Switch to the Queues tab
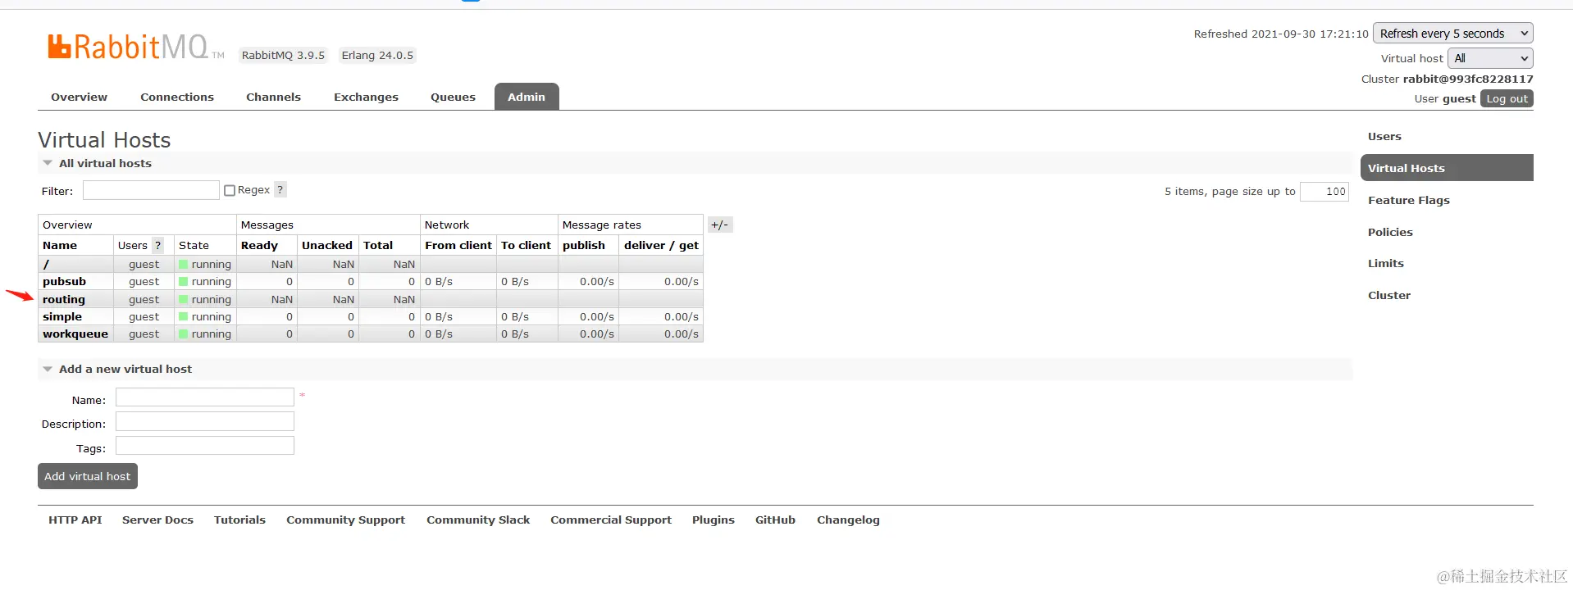 tap(453, 97)
